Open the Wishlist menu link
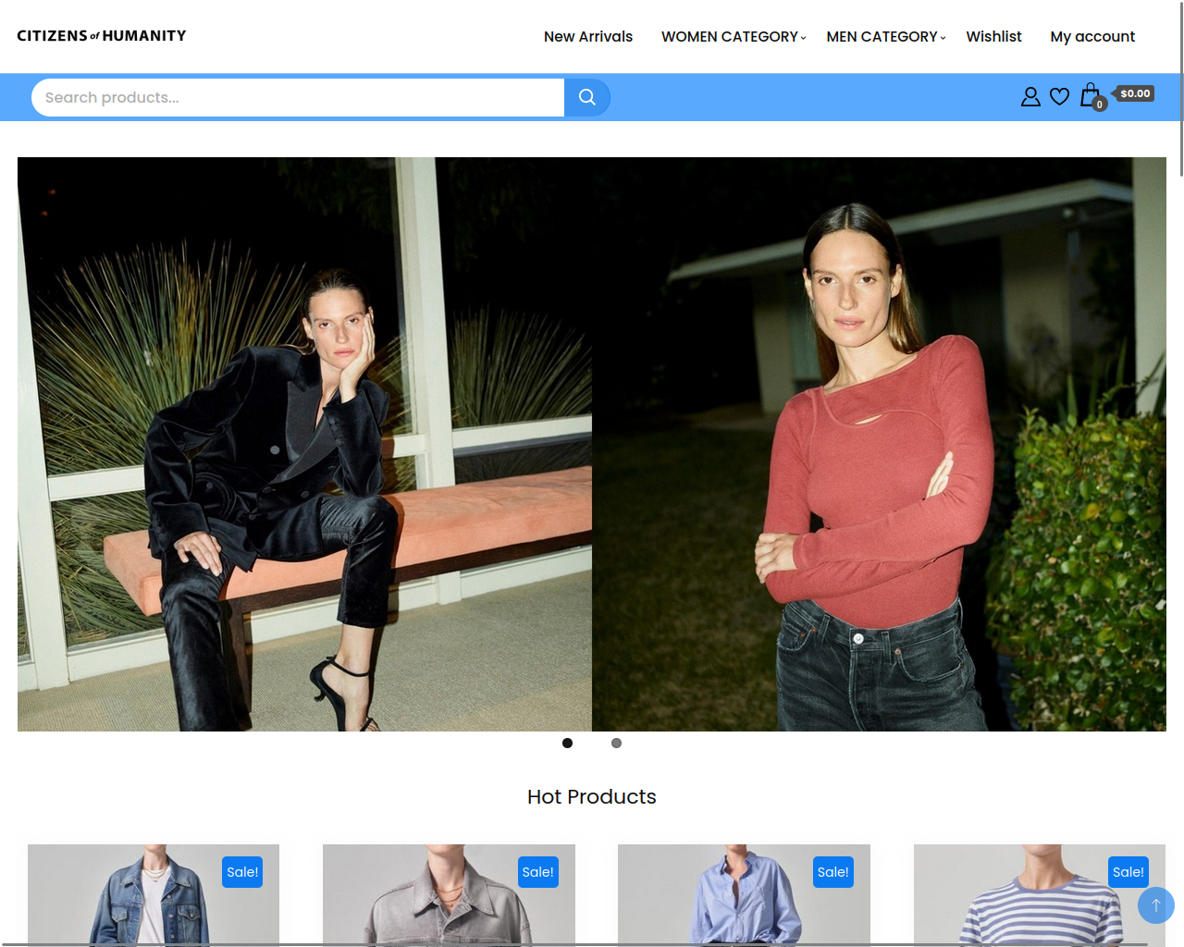1184x947 pixels. pos(994,36)
